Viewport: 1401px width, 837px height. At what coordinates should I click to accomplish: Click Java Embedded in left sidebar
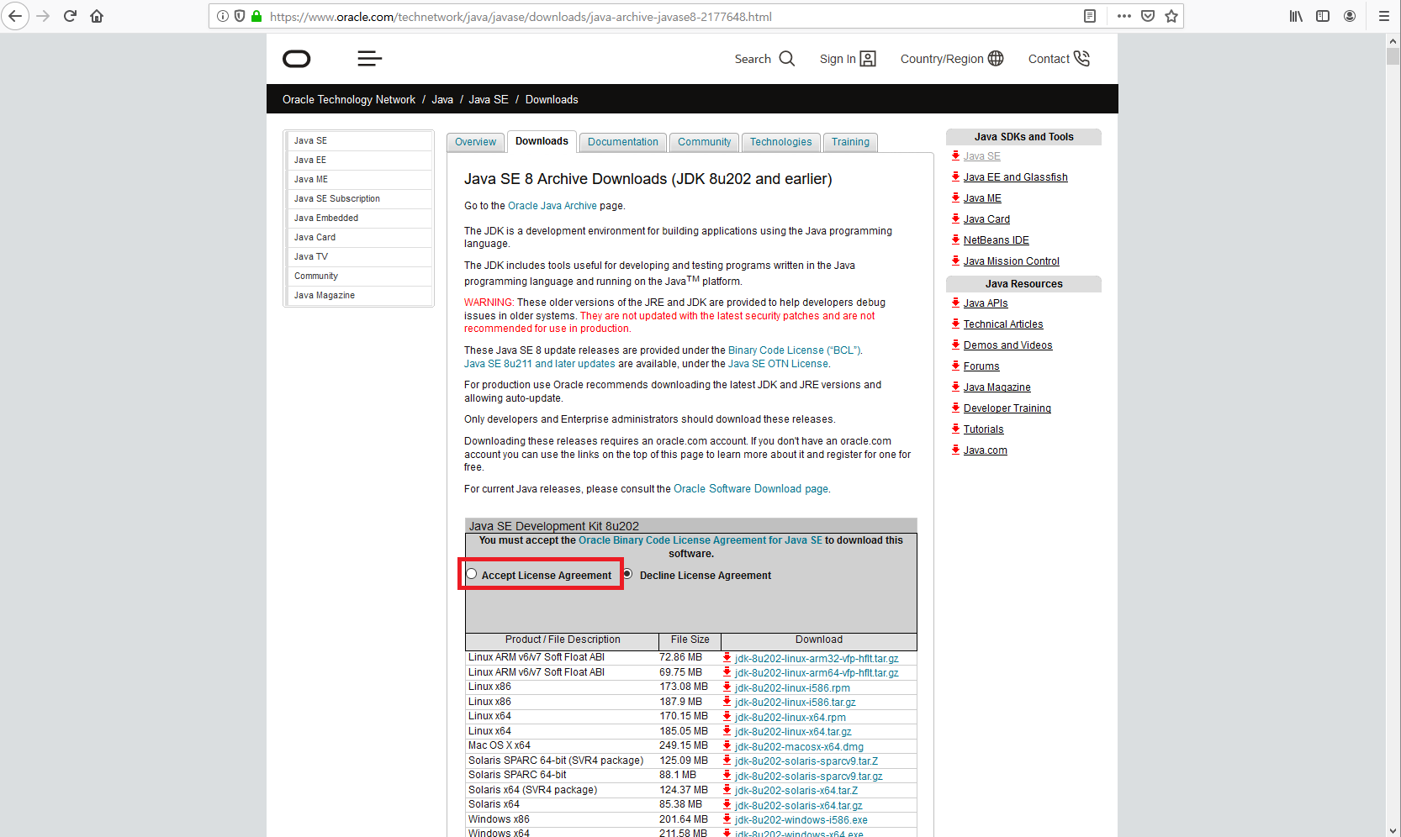360,218
